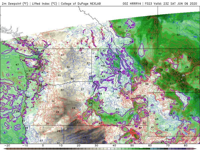Click the -20 tick label on color scale

pos(7,145)
